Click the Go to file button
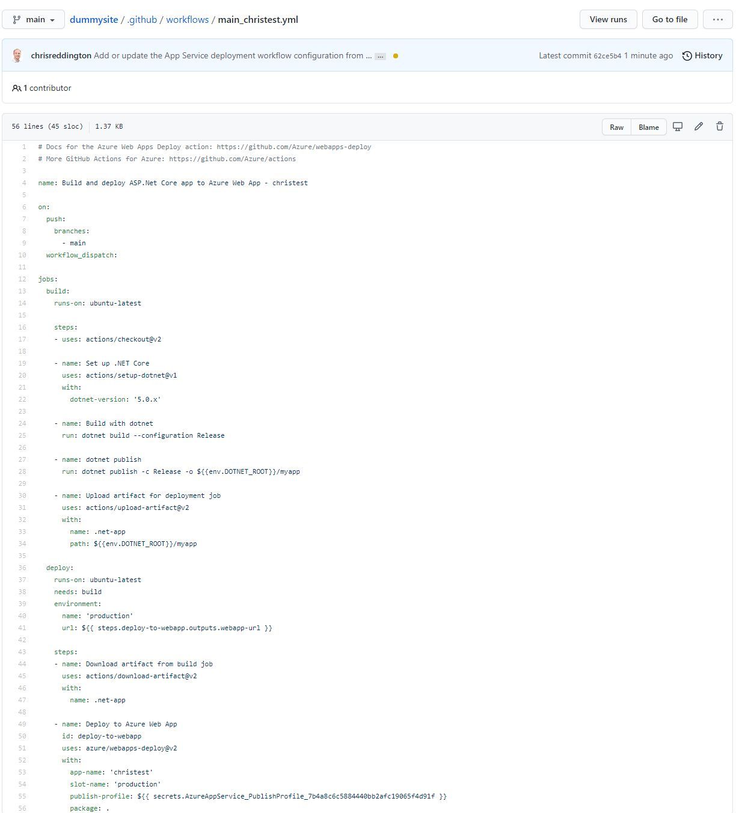The image size is (736, 813). point(669,19)
